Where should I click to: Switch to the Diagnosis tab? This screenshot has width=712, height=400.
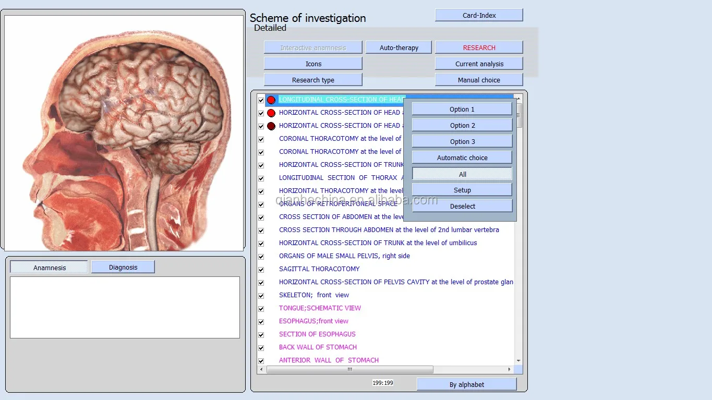pos(123,267)
